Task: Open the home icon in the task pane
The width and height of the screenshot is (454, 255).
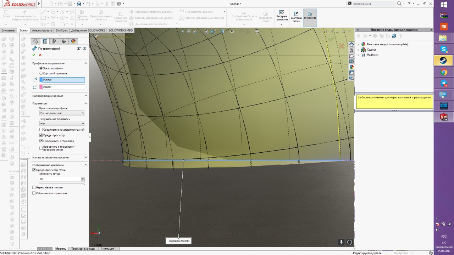Action: 351,45
